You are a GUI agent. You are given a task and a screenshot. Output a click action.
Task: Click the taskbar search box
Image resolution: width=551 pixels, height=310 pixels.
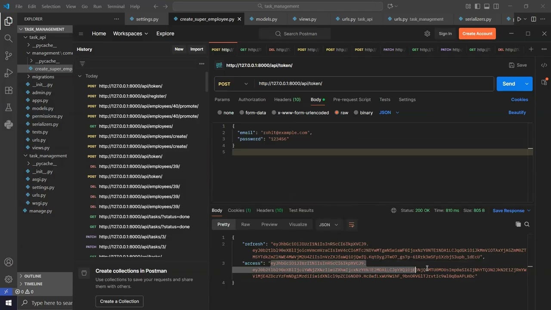click(x=46, y=303)
